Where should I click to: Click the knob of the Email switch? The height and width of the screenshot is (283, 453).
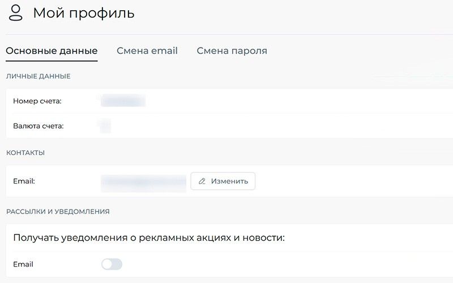coord(106,264)
